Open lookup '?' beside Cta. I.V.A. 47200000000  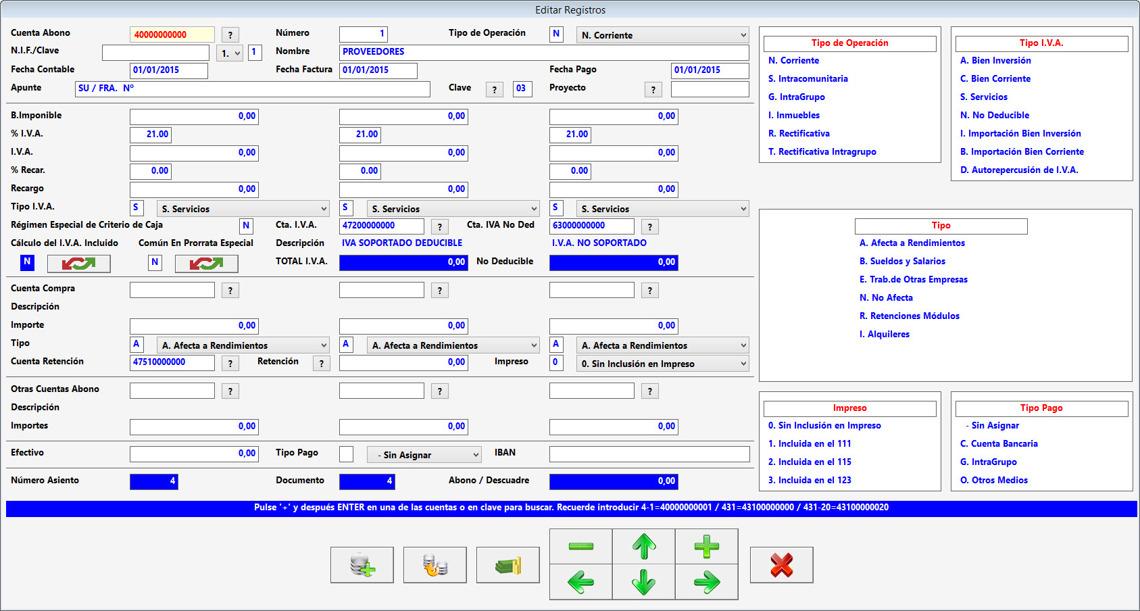pos(440,227)
